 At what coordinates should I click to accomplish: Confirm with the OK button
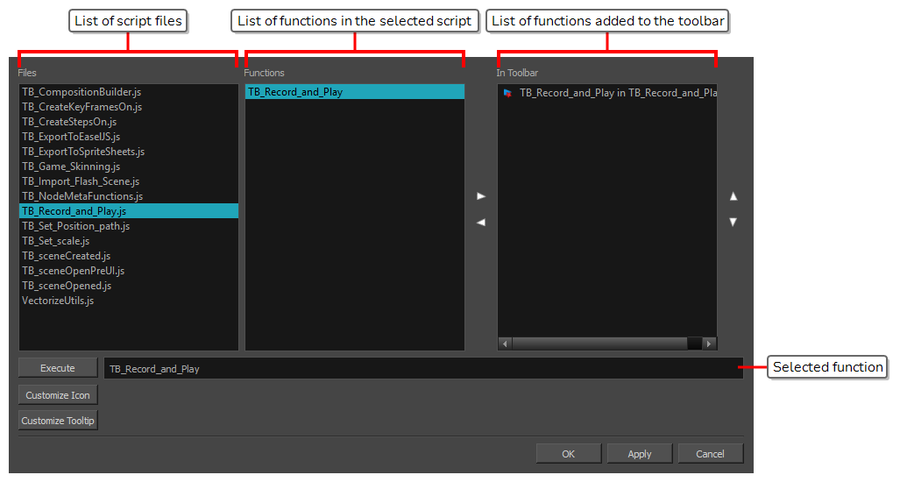(x=568, y=454)
